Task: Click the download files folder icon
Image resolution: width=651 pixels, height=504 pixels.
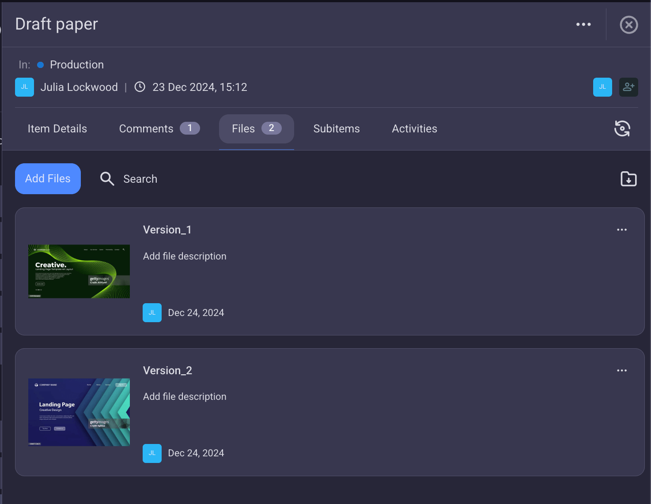Action: pos(628,179)
